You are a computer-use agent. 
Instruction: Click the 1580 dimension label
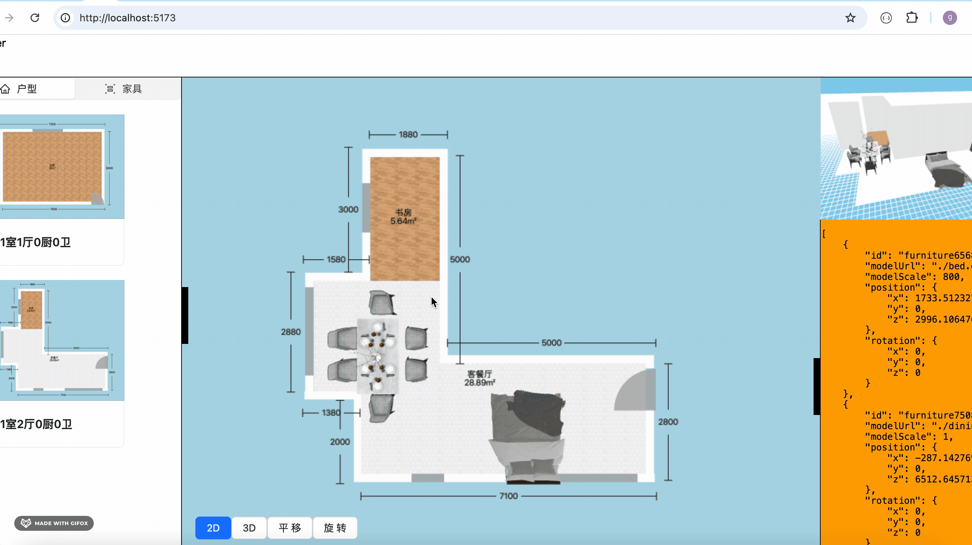pos(336,260)
